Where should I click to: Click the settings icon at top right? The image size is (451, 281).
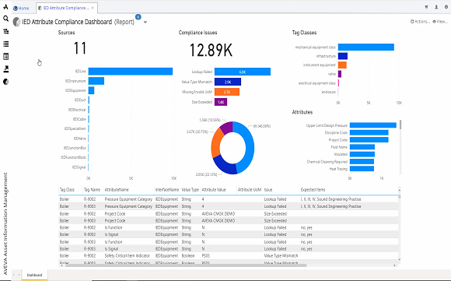(446, 7)
